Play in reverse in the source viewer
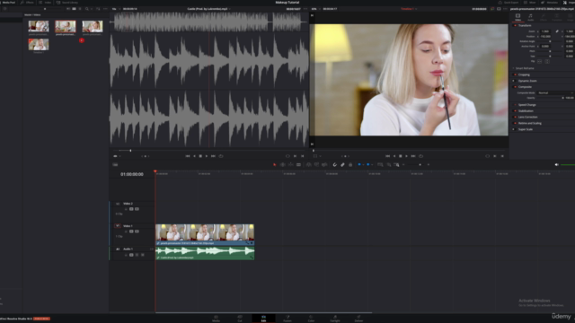575x323 pixels. coord(194,156)
